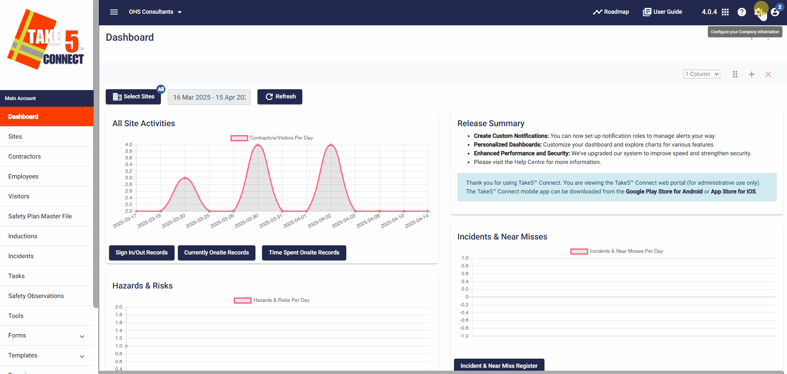
Task: Remove the panel with the red X icon
Action: 768,74
